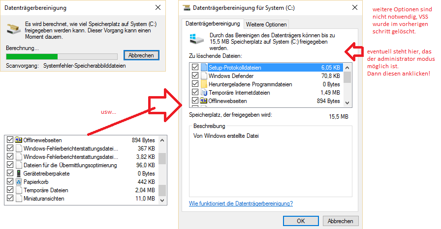The height and width of the screenshot is (229, 441).
Task: Select the Gerätetreiberpakete entry text
Action: tap(46, 174)
